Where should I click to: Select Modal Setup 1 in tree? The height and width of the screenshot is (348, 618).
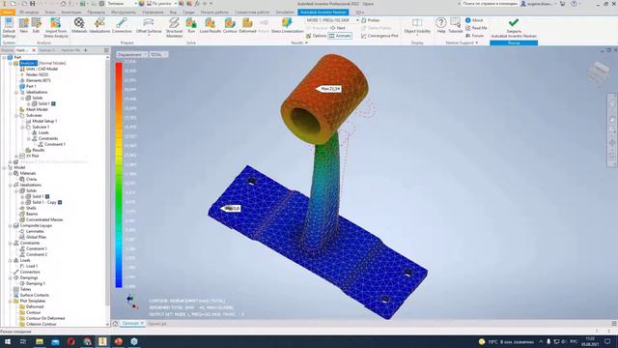[x=44, y=121]
